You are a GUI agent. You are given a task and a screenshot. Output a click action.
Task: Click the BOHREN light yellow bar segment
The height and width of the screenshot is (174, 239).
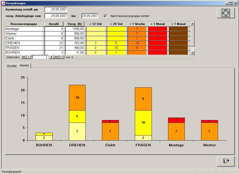pos(44,138)
